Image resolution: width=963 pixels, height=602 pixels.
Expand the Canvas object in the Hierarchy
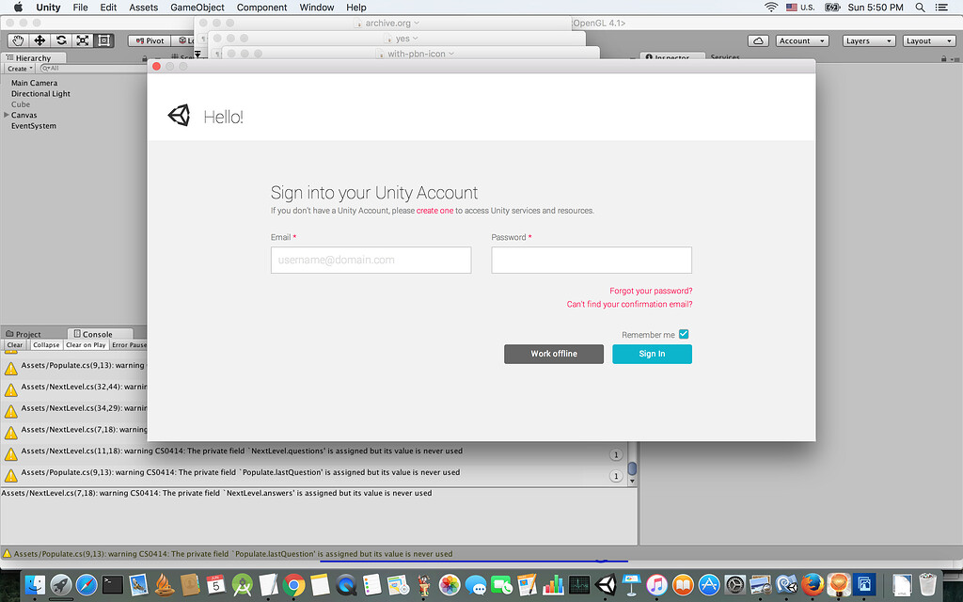click(7, 114)
